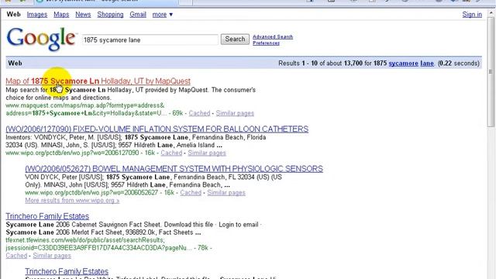Screen dimensions: 496x279
Task: Open Map of 1875 Sycamore Ln MapQuest result
Action: 98,81
